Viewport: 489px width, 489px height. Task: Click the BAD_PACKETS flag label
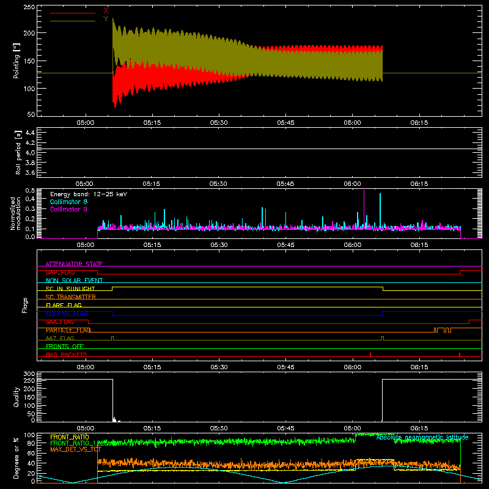coord(67,355)
